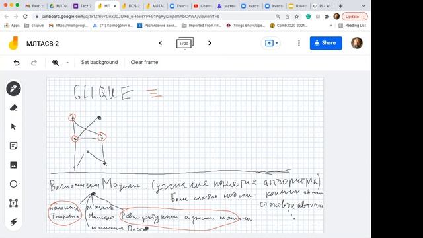This screenshot has height=238, width=423.
Task: Choose the Select arrow tool
Action: pyautogui.click(x=13, y=127)
